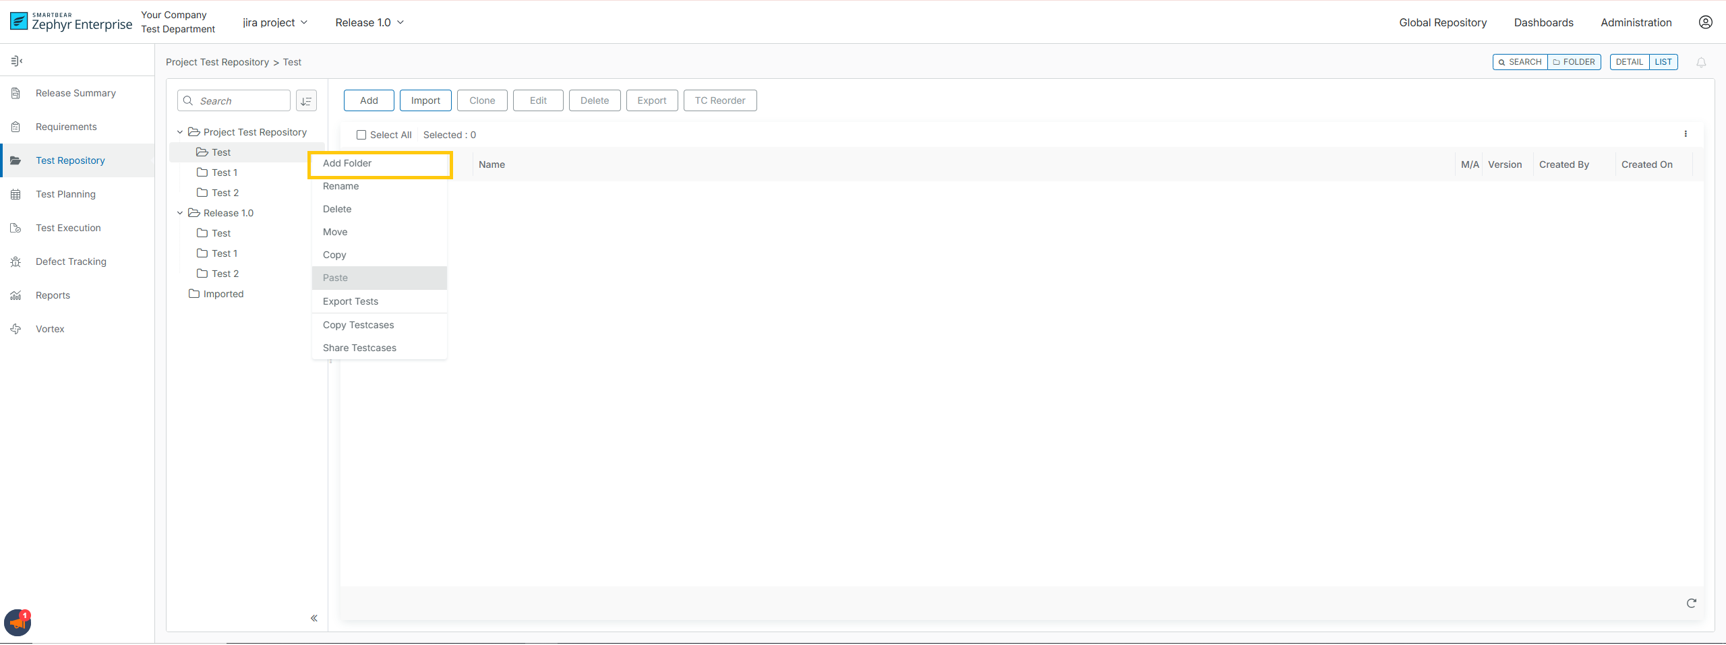Open Reports from the sidebar icon
The image size is (1726, 645).
point(16,295)
